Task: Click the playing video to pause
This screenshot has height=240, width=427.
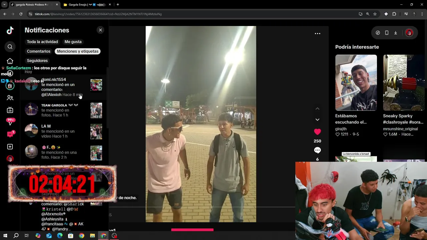Action: pos(201,124)
